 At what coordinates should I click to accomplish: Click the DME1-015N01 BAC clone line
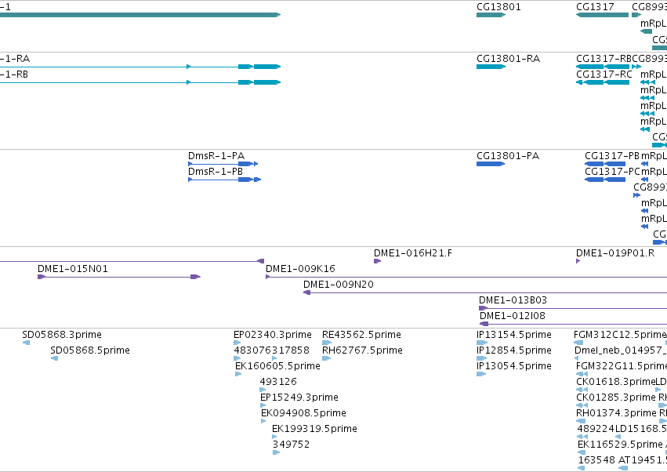coord(119,277)
